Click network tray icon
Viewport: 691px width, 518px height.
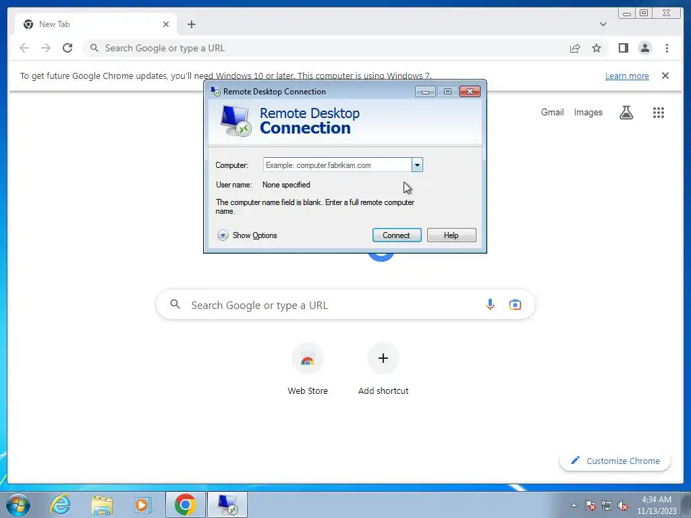(607, 505)
